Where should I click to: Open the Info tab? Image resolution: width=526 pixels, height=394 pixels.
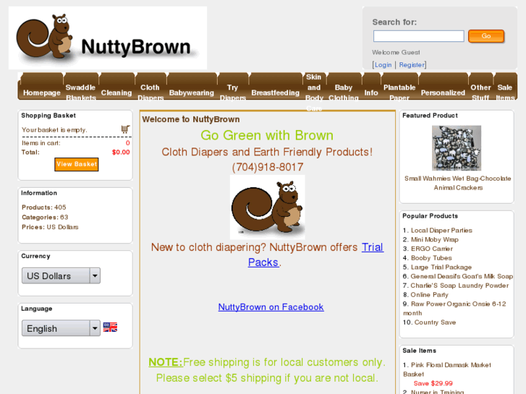(371, 93)
